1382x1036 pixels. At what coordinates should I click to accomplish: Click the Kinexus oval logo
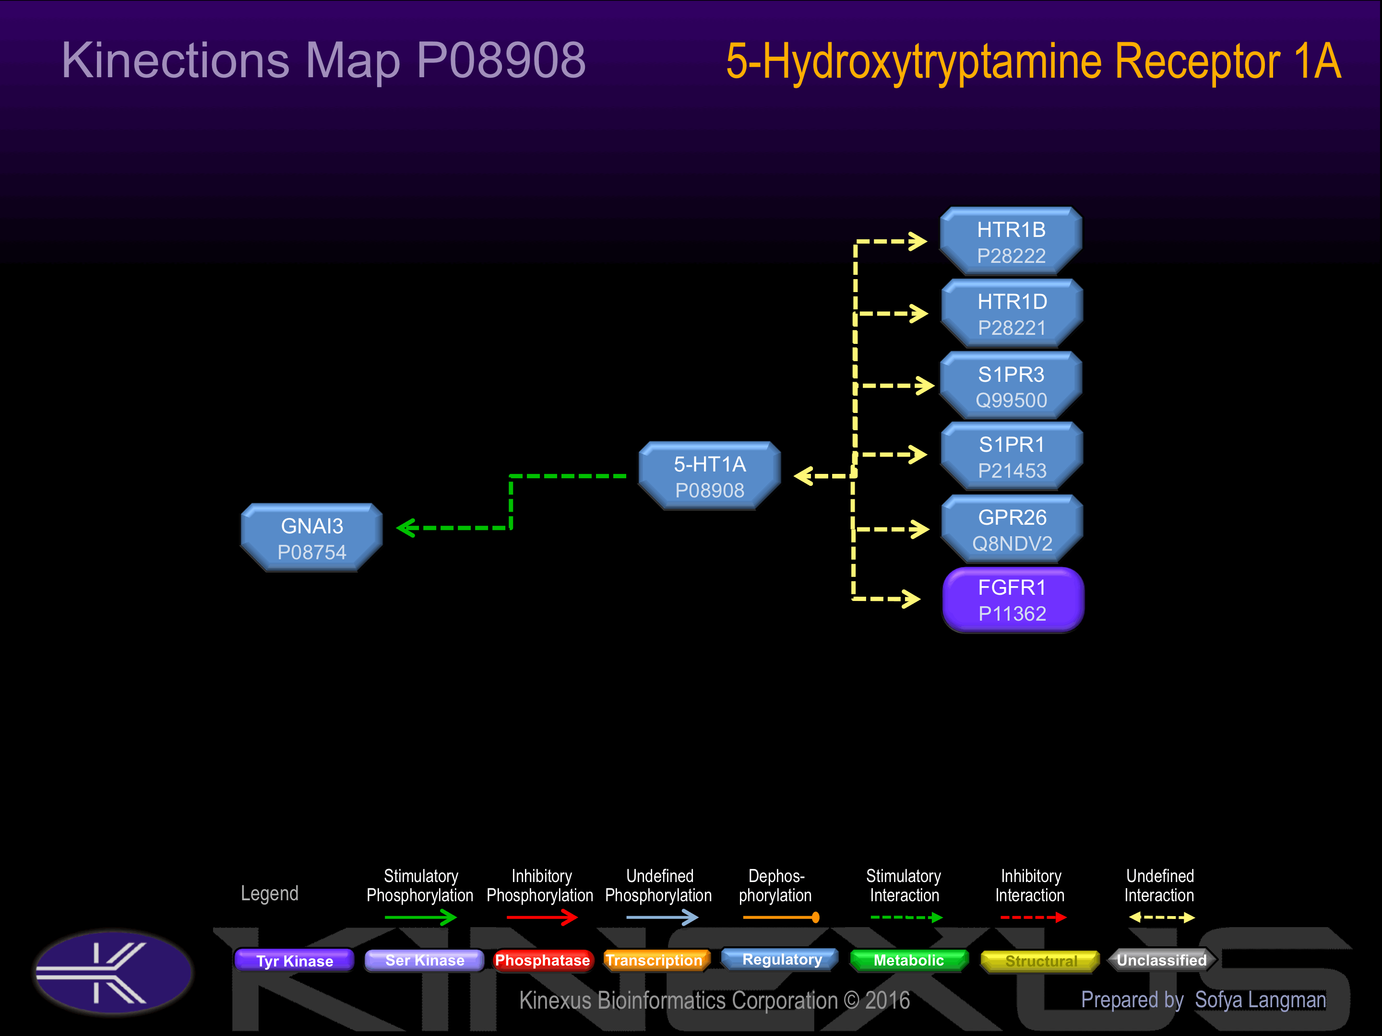tap(113, 972)
